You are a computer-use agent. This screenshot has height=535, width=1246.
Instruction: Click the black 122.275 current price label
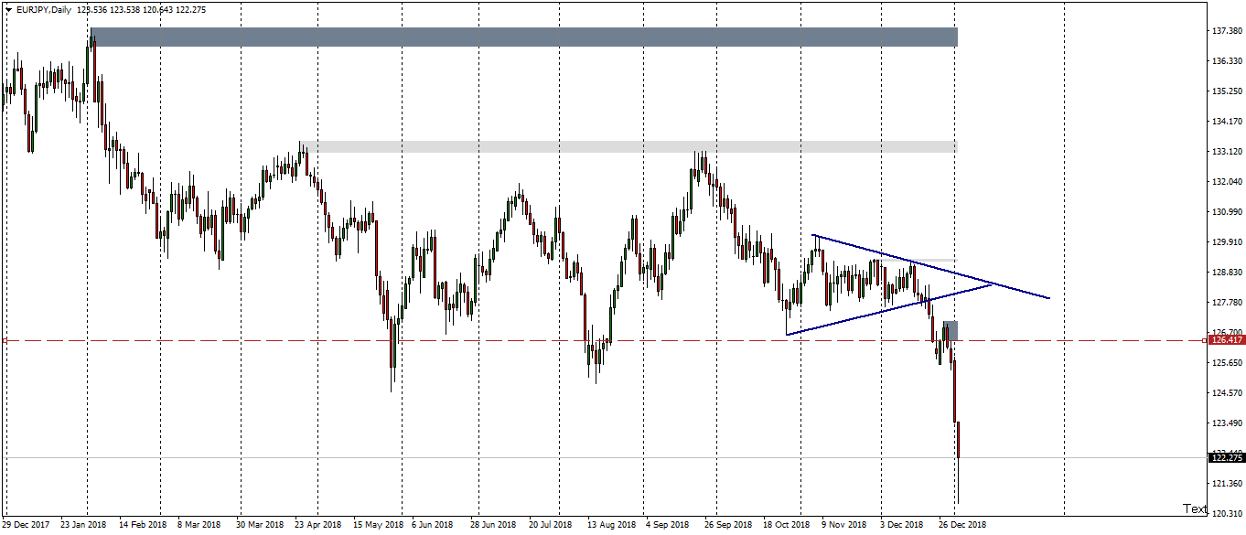[1226, 457]
